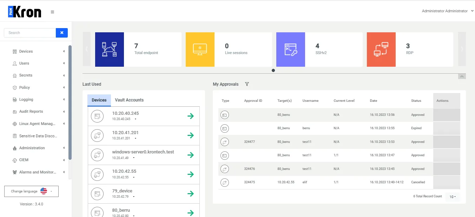Click the Audit Reports icon
Screen dimensions: 475x217
point(15,112)
